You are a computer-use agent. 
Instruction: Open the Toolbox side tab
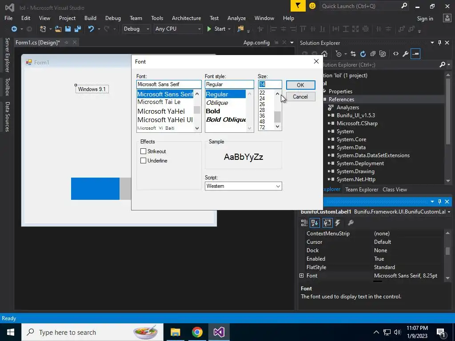tap(7, 87)
